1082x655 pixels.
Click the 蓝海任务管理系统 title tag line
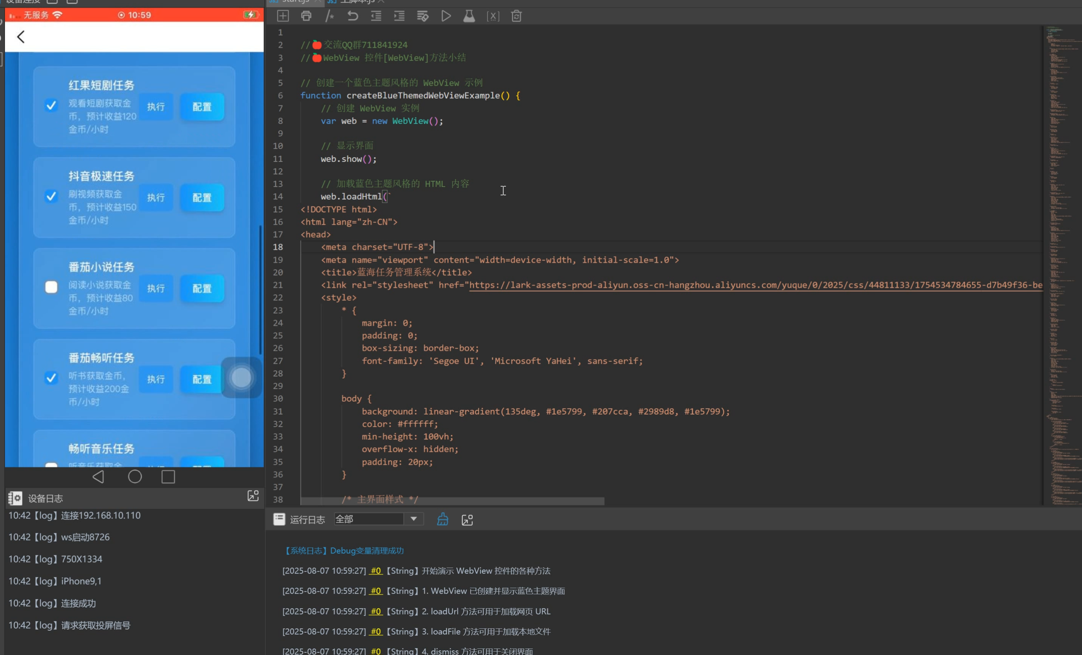tap(396, 272)
